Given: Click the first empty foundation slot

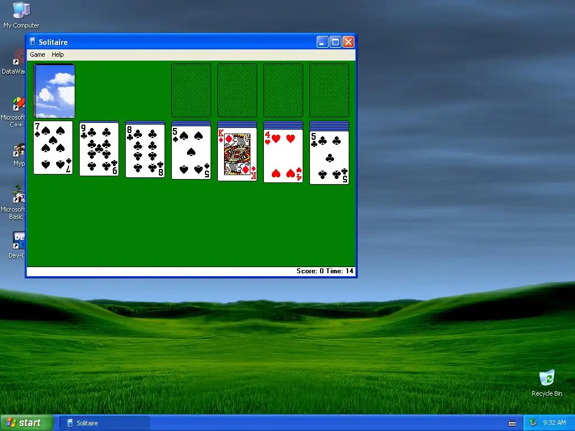Looking at the screenshot, I should click(191, 90).
